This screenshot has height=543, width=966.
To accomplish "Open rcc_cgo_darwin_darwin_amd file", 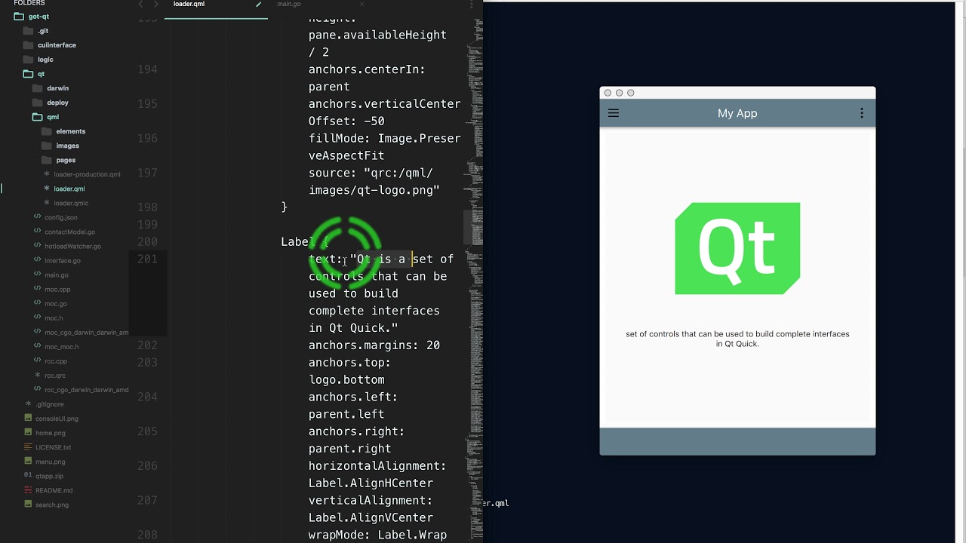I will (86, 390).
